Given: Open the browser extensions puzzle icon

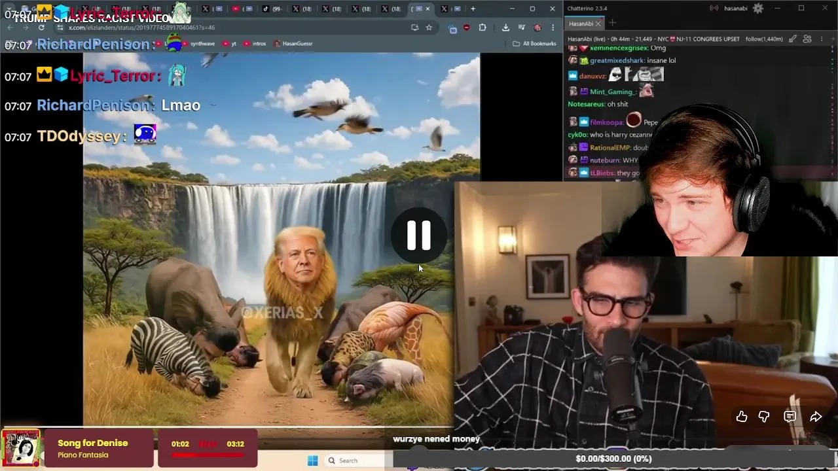Looking at the screenshot, I should [x=483, y=27].
